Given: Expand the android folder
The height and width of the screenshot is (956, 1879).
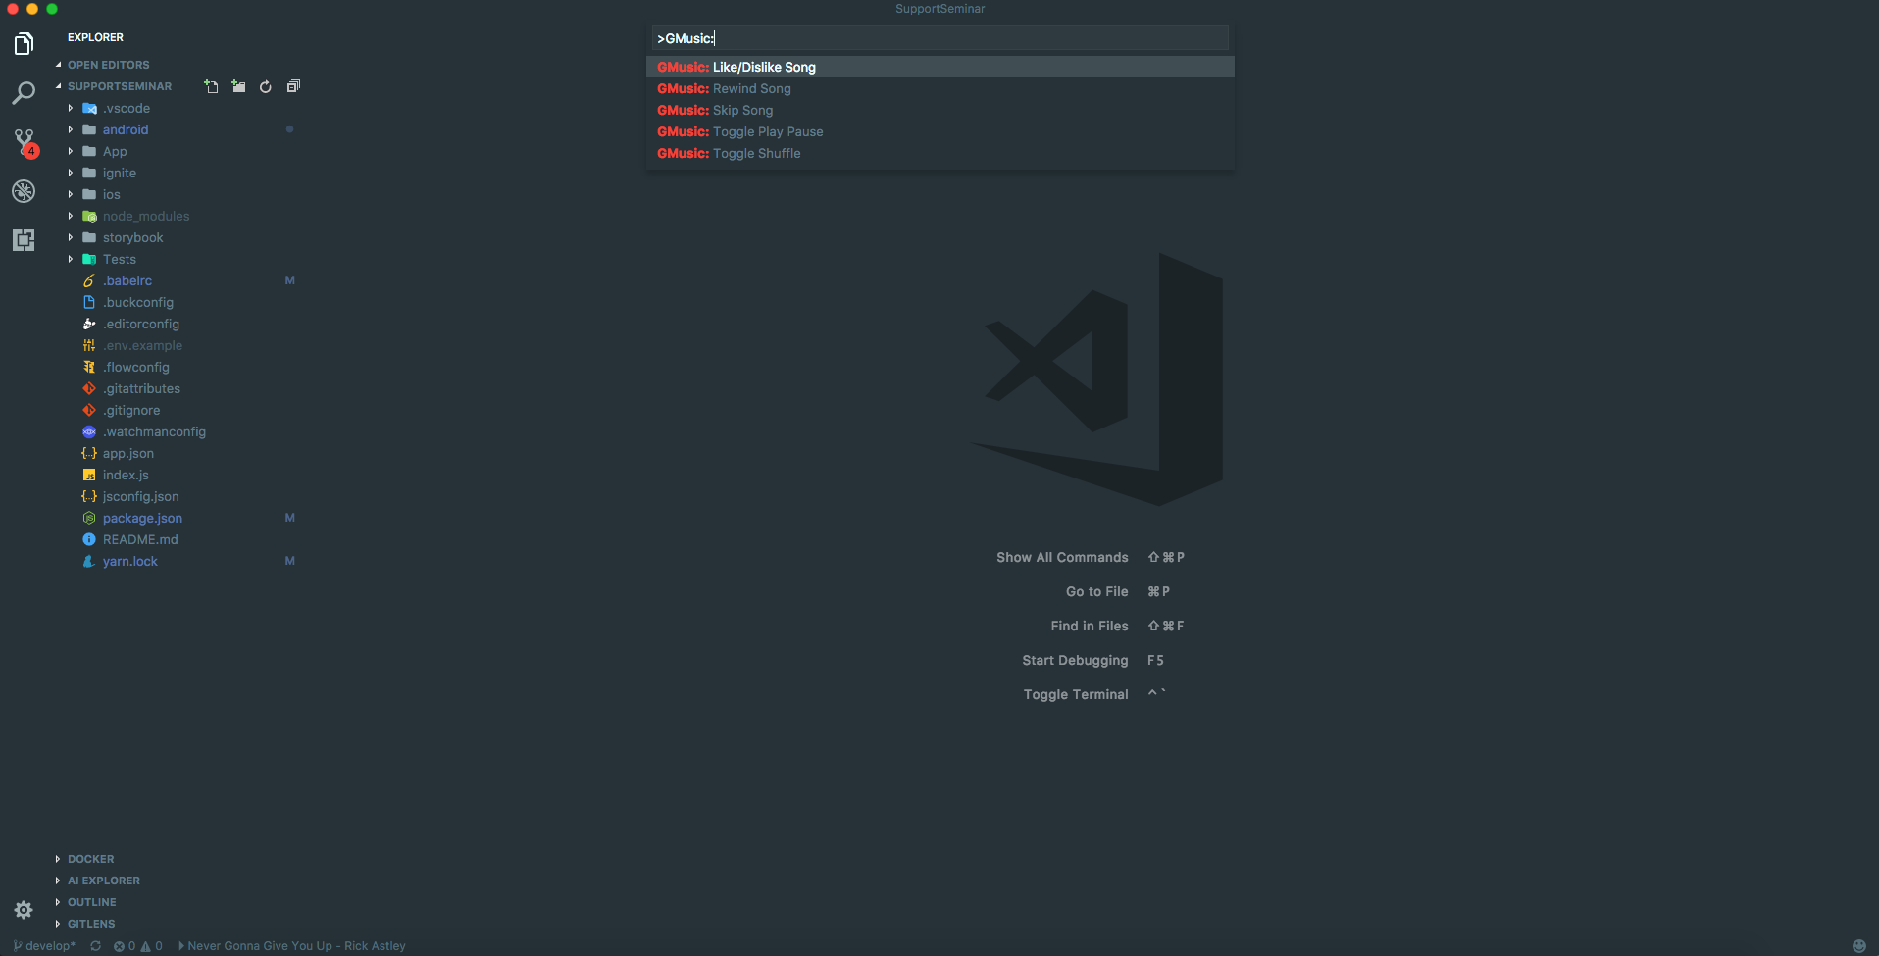Looking at the screenshot, I should tap(126, 129).
